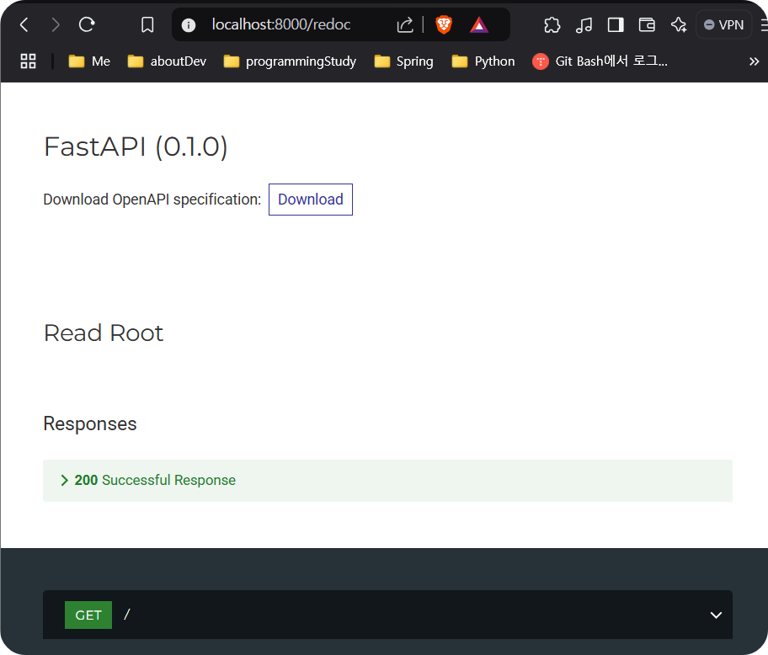Open the extensions puzzle icon

(552, 24)
